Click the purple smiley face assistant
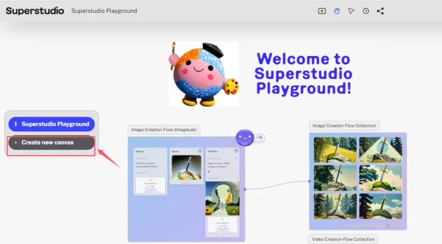The height and width of the screenshot is (244, 442). coord(245,138)
